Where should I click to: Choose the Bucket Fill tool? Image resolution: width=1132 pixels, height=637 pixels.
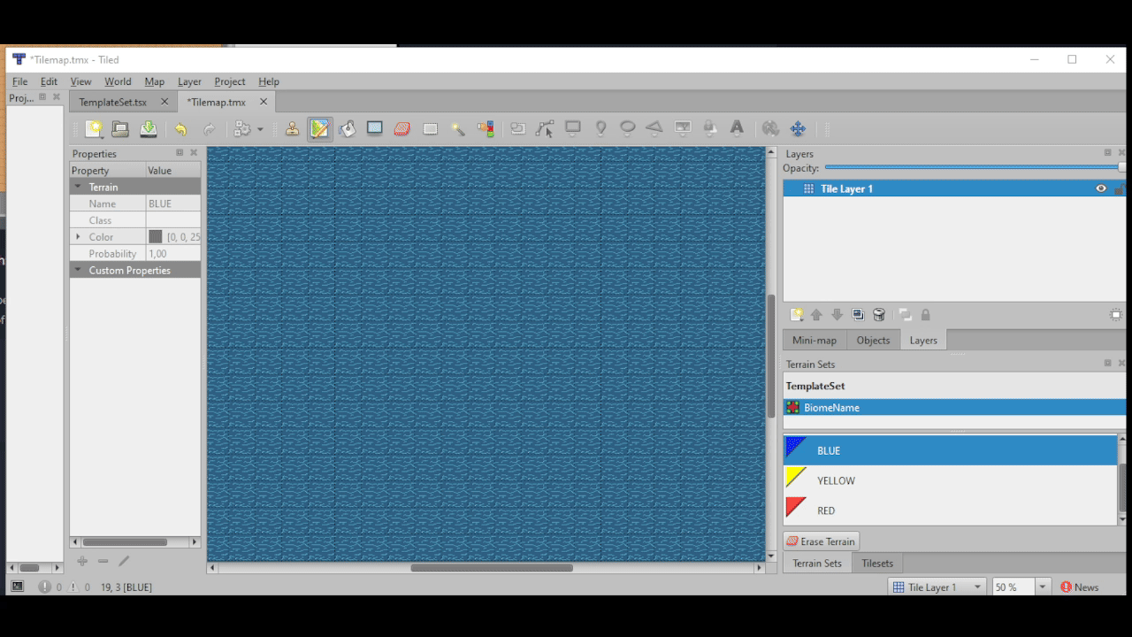click(x=346, y=128)
